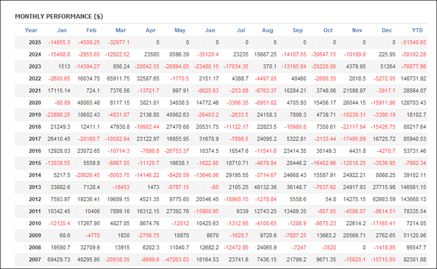Image resolution: width=437 pixels, height=269 pixels.
Task: Click 2020 February value 48065.48
Action: (x=89, y=102)
